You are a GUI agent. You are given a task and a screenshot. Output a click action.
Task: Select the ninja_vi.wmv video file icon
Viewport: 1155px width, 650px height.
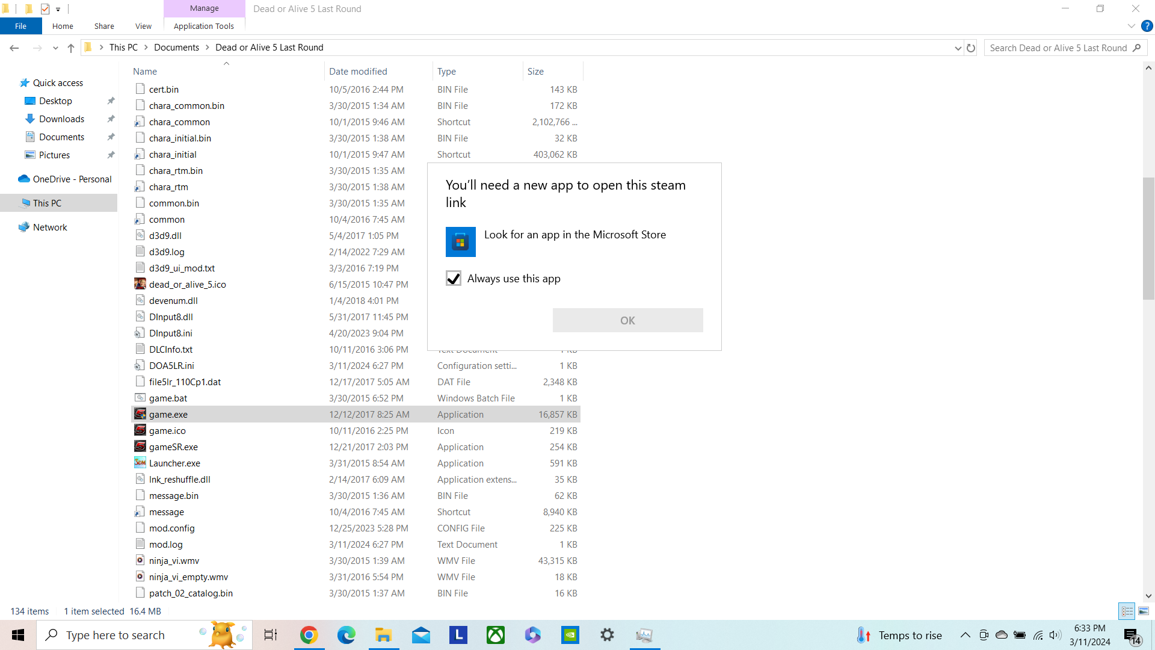[x=140, y=560]
